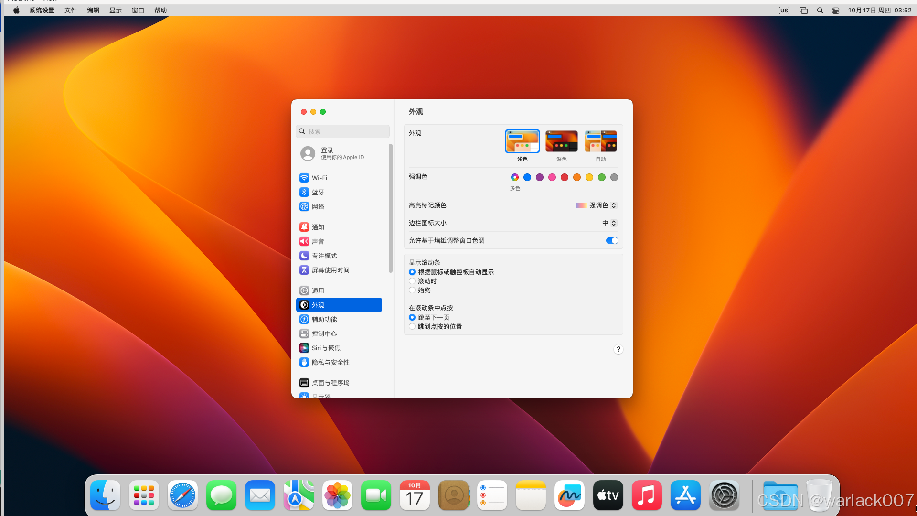Launch Music from the Dock
Viewport: 917px width, 516px height.
(x=647, y=495)
